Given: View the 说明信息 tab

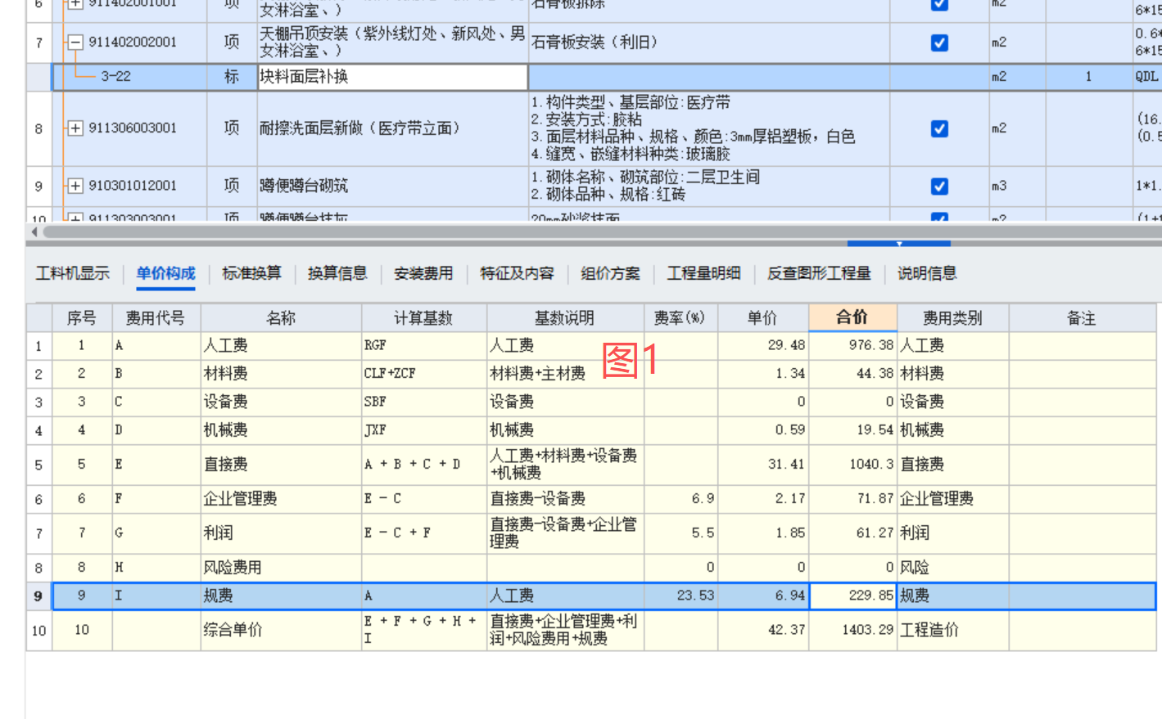Looking at the screenshot, I should (926, 273).
